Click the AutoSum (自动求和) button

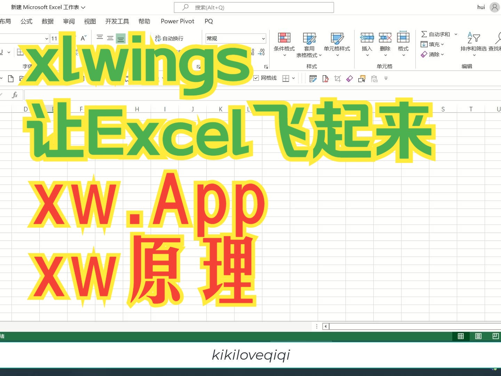436,34
